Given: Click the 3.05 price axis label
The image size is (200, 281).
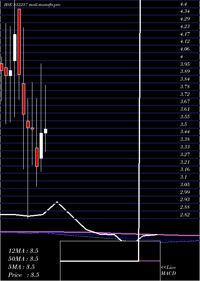Looking at the screenshot, I should click(x=185, y=185).
